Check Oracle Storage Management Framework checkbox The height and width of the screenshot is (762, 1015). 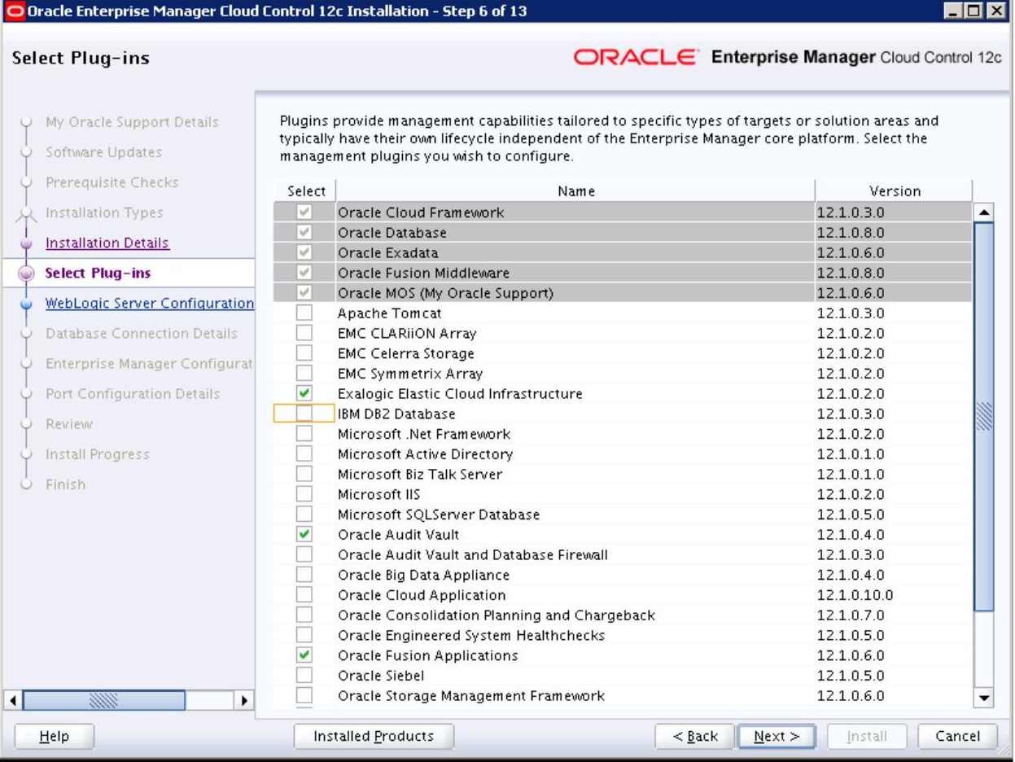[304, 695]
